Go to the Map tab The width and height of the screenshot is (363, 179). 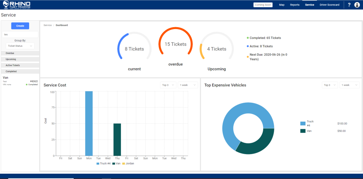(x=282, y=5)
